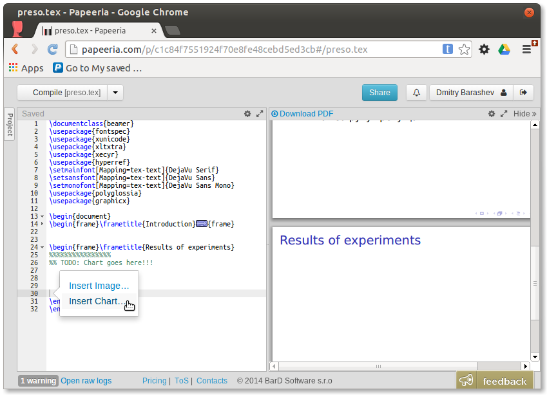This screenshot has height=395, width=547.
Task: Open the Contacts link
Action: point(212,381)
